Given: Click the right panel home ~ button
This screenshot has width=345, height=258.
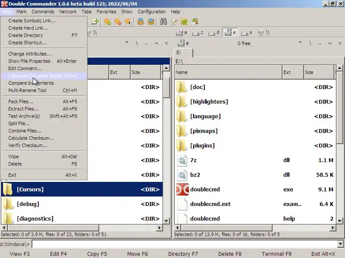Looking at the screenshot, I should (329, 43).
